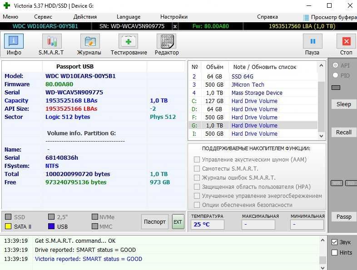Click the Victoria green cross app icon
This screenshot has width=357, height=270.
7,5
